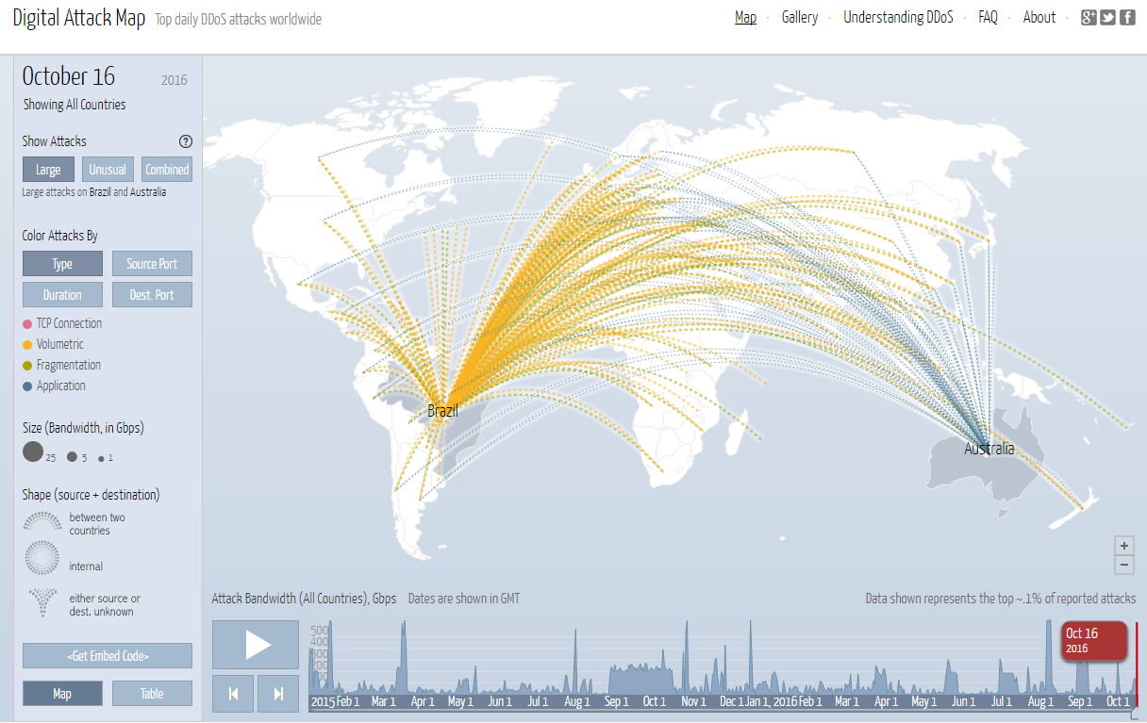Select the Fragmentation green legend dot
Viewport: 1147px width, 723px height.
tap(27, 366)
